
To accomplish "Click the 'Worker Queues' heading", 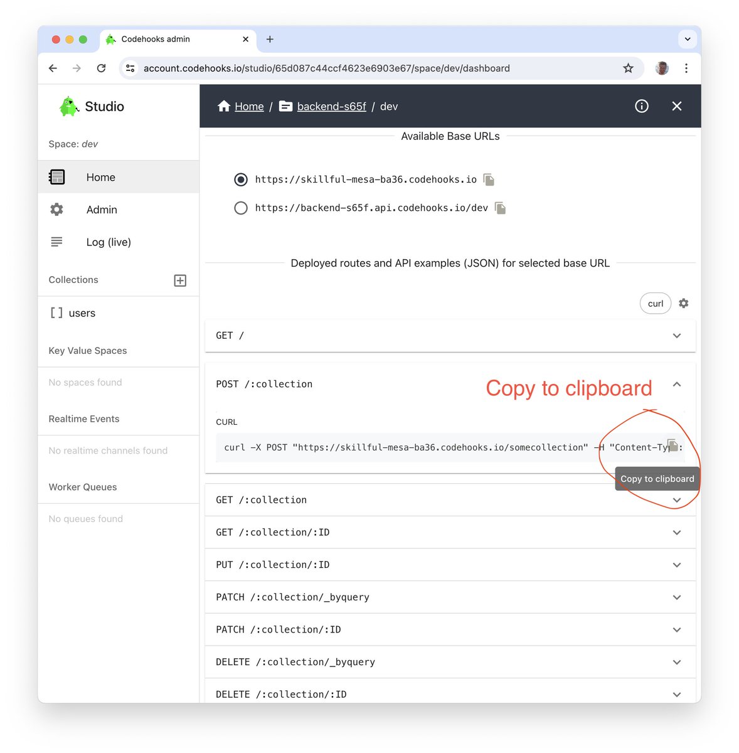I will tap(83, 487).
